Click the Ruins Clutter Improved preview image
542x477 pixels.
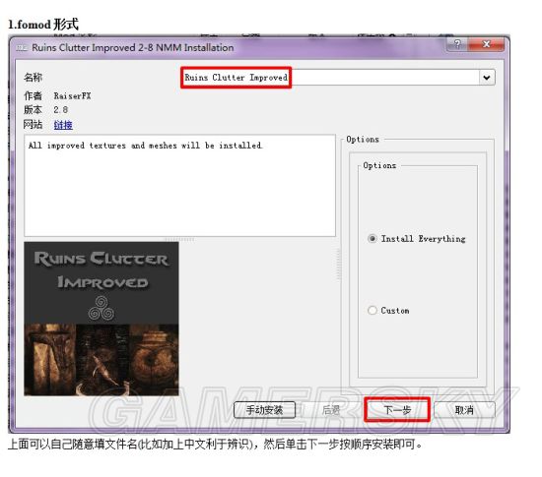click(102, 319)
